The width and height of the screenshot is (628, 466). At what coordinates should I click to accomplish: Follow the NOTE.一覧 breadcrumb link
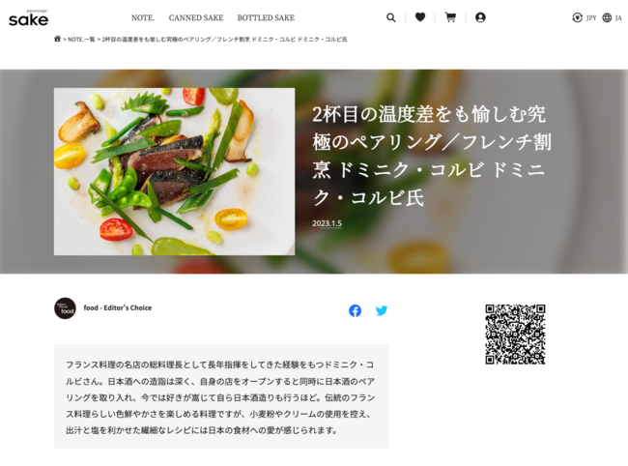coord(81,40)
